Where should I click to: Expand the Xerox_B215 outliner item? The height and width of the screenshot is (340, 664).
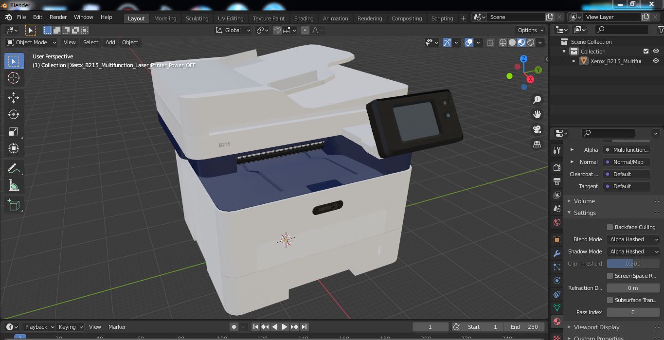(x=574, y=61)
